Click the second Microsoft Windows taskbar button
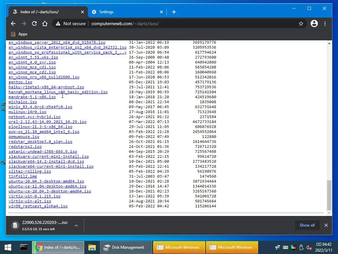 232,247
